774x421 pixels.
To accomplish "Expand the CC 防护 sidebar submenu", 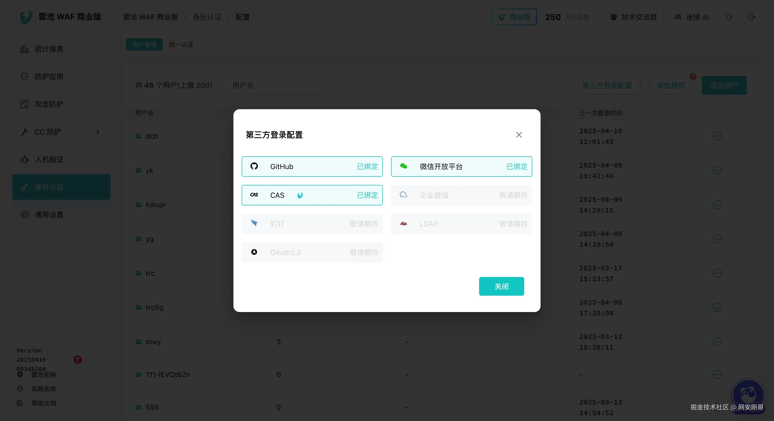I will click(98, 131).
